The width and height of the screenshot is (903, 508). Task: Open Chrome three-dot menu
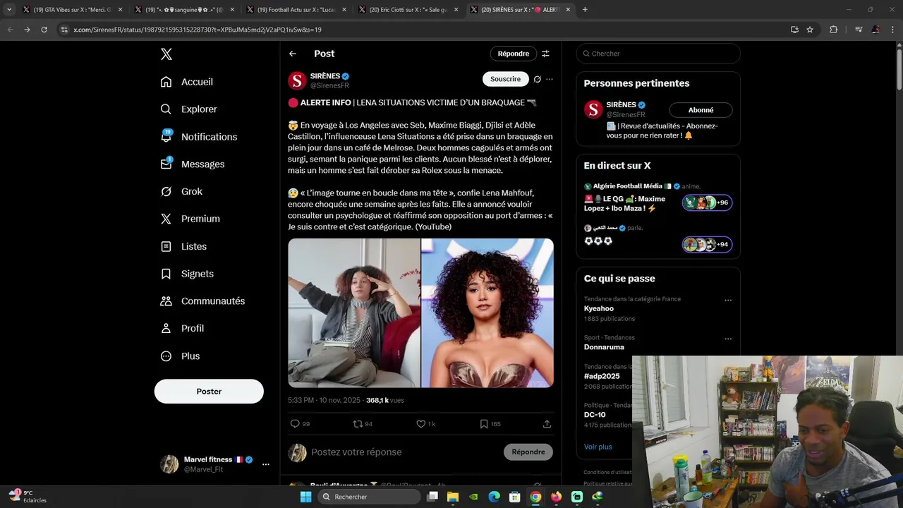click(893, 30)
